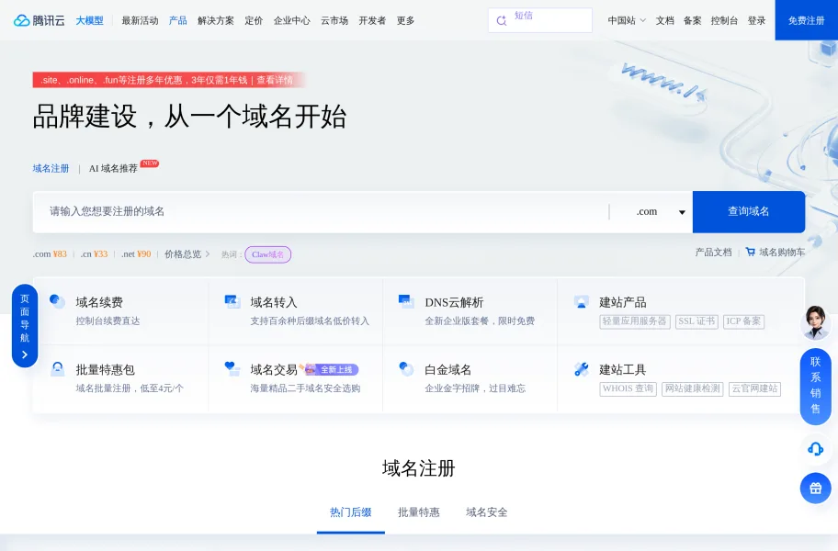Click the .com ¥83 price text

pyautogui.click(x=50, y=254)
